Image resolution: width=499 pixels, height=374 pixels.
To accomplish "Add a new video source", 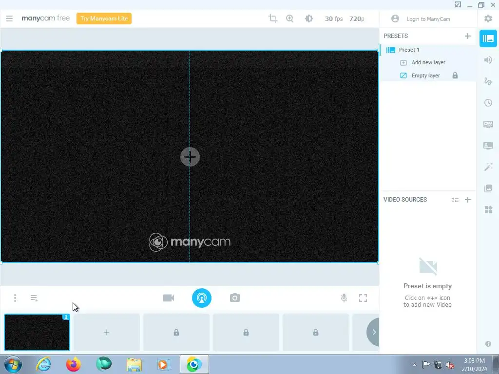I will coord(467,200).
